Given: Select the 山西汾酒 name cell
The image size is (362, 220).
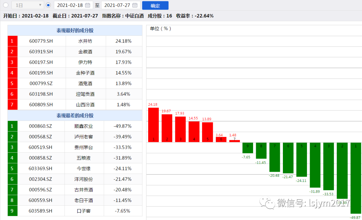Looking at the screenshot, I should point(85,105).
